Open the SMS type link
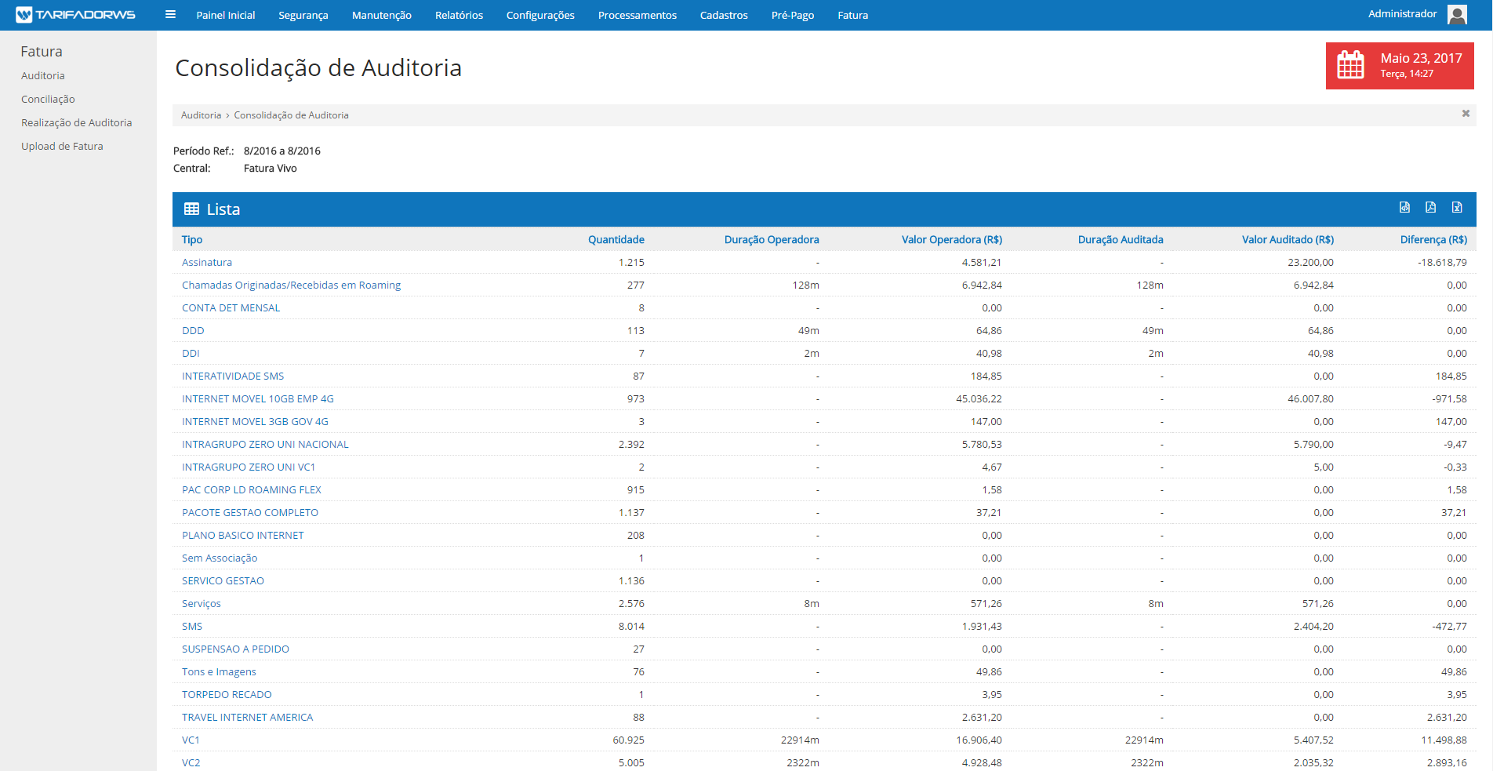 tap(192, 626)
